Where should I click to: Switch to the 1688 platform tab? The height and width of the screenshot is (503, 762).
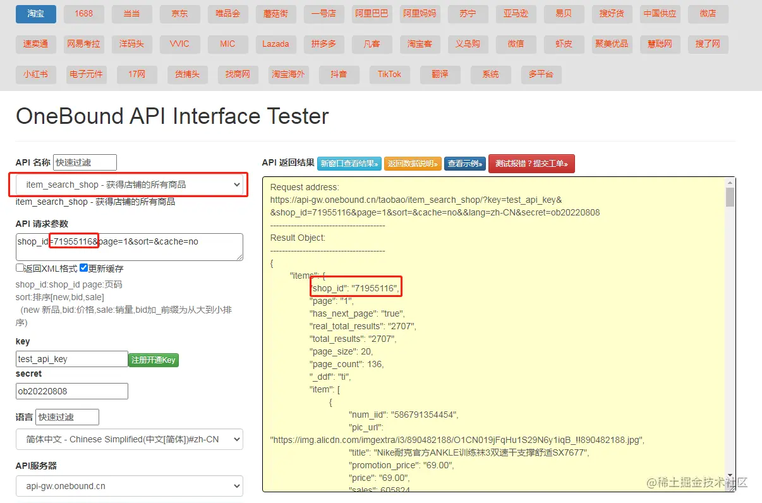[x=83, y=14]
